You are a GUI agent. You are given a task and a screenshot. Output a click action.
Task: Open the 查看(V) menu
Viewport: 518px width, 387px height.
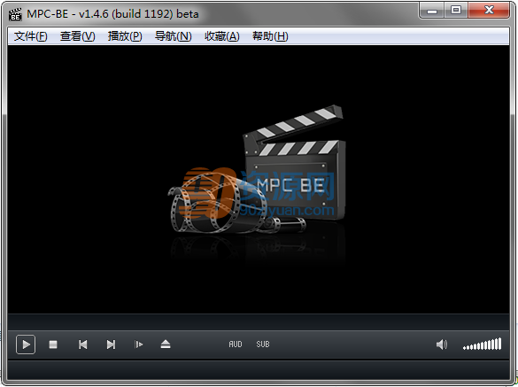(78, 36)
